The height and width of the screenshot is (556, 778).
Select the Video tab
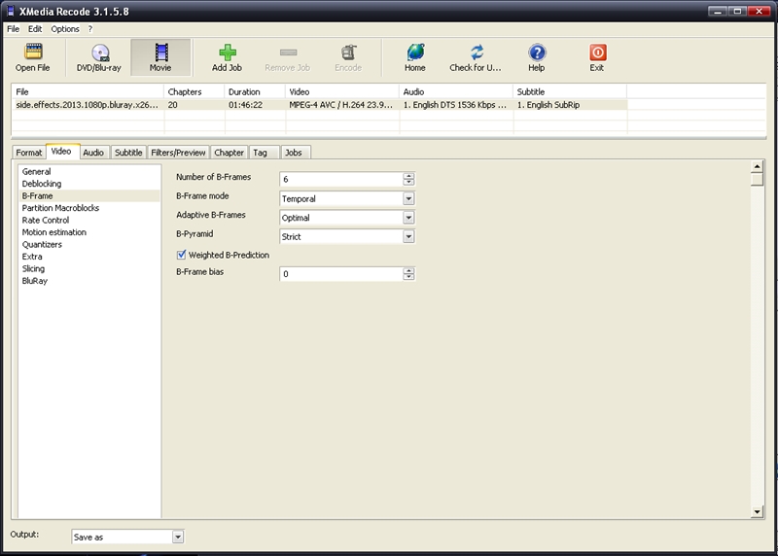[x=61, y=152]
